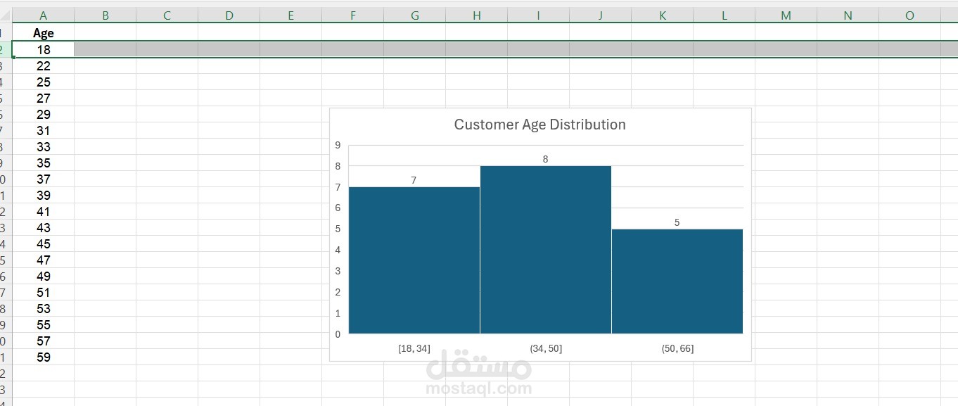This screenshot has width=958, height=406.
Task: Click the data label 7 above the bar
Action: (414, 180)
